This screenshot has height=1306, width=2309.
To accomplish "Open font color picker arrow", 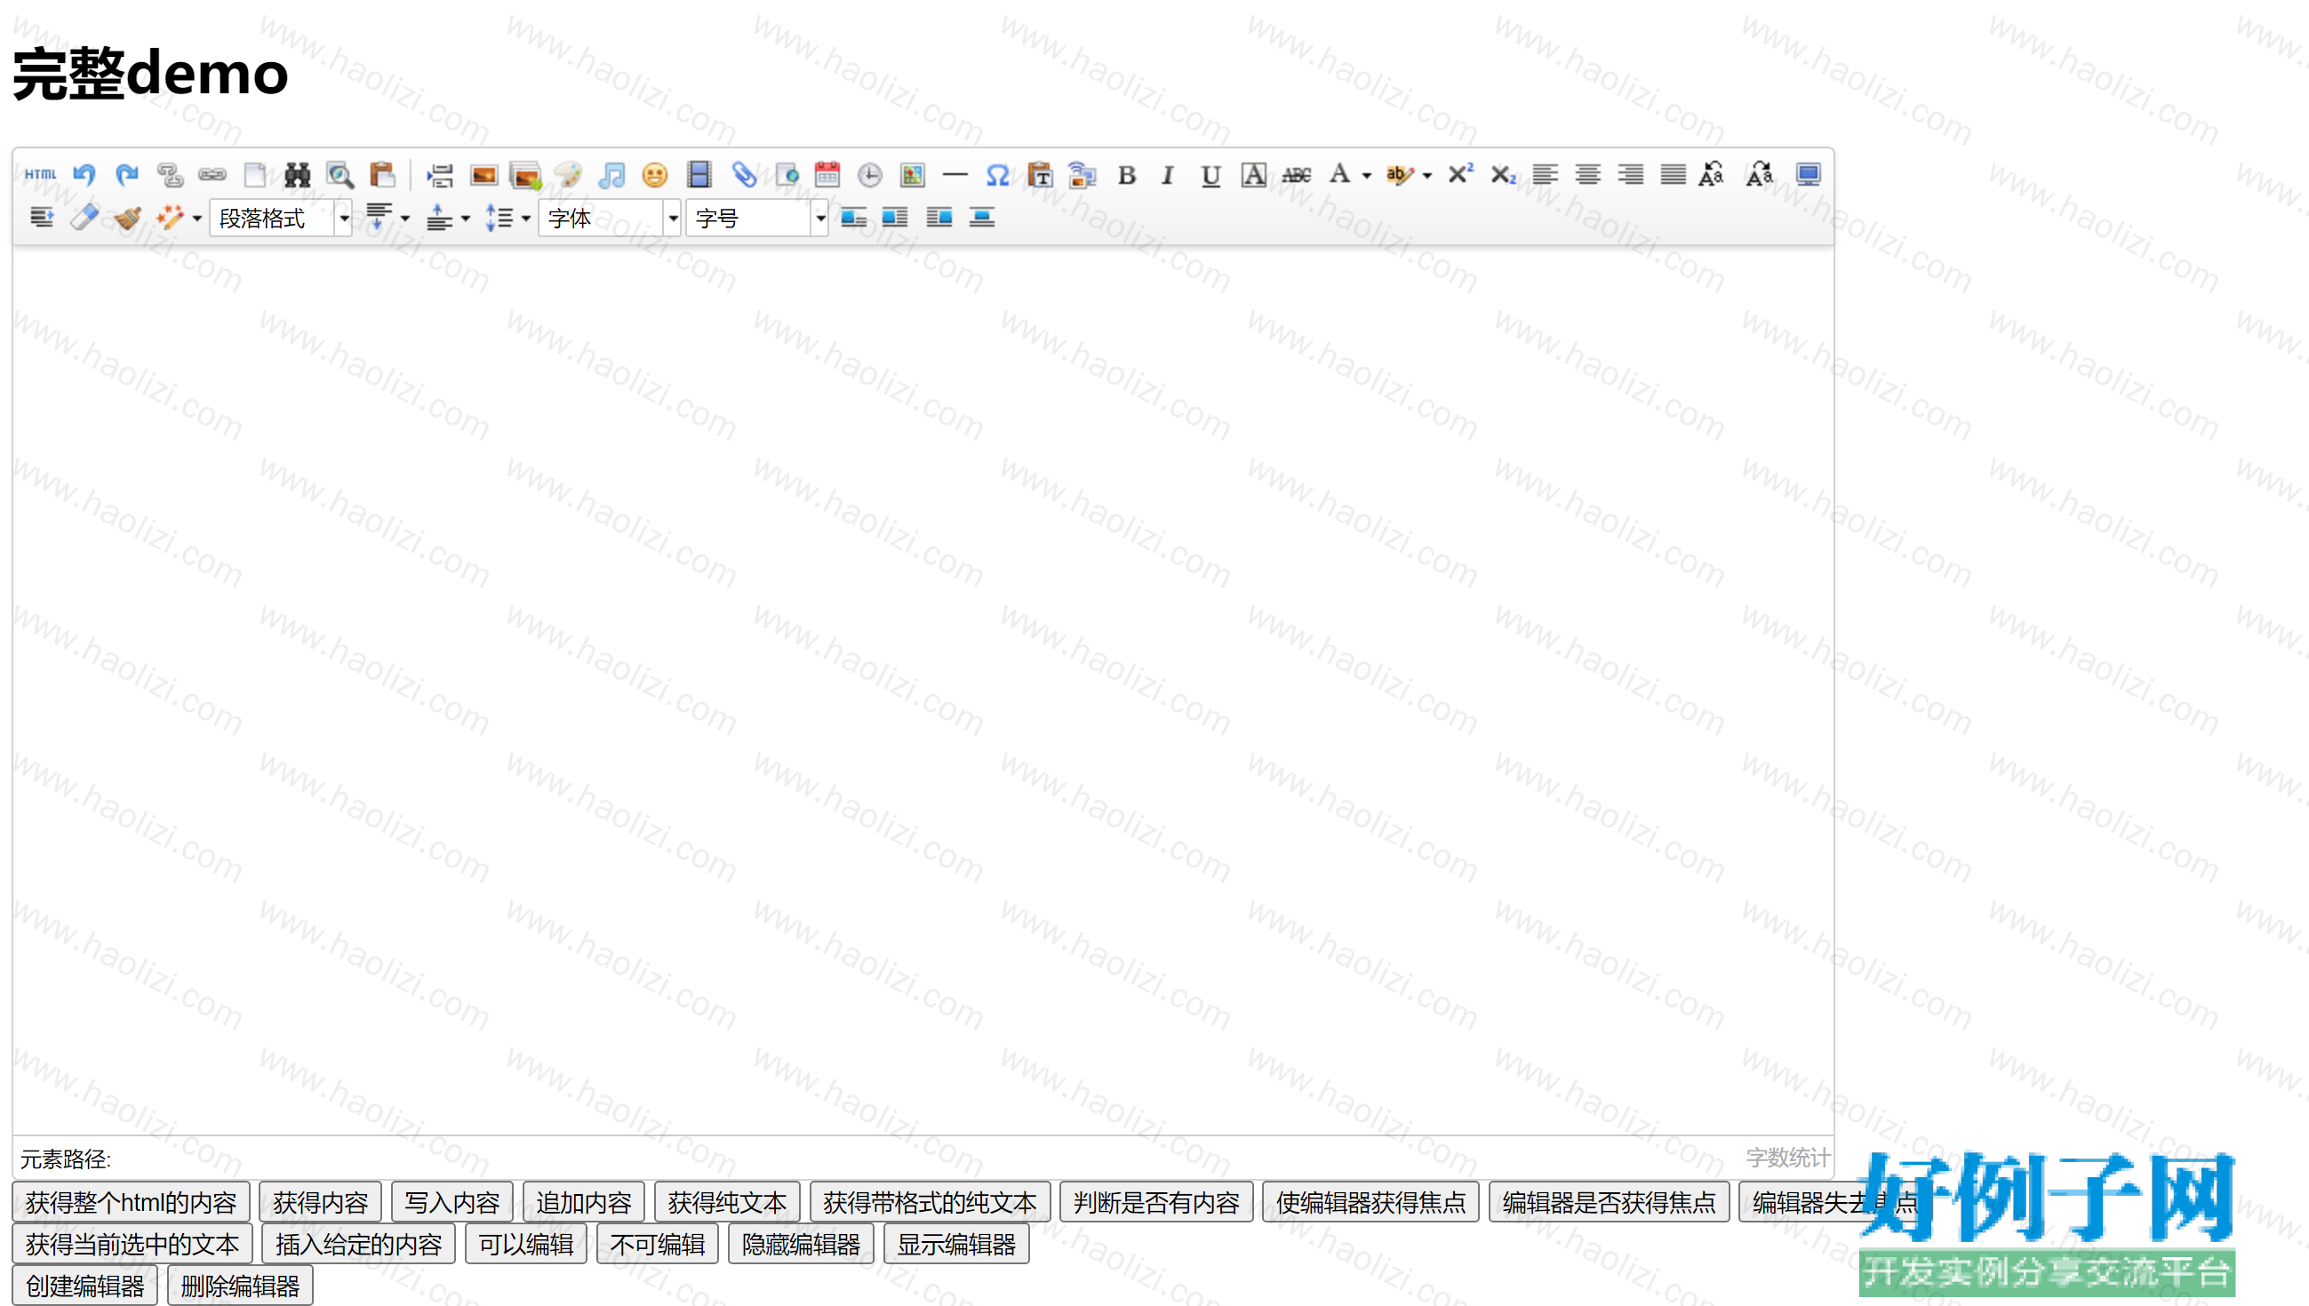I will (1366, 175).
